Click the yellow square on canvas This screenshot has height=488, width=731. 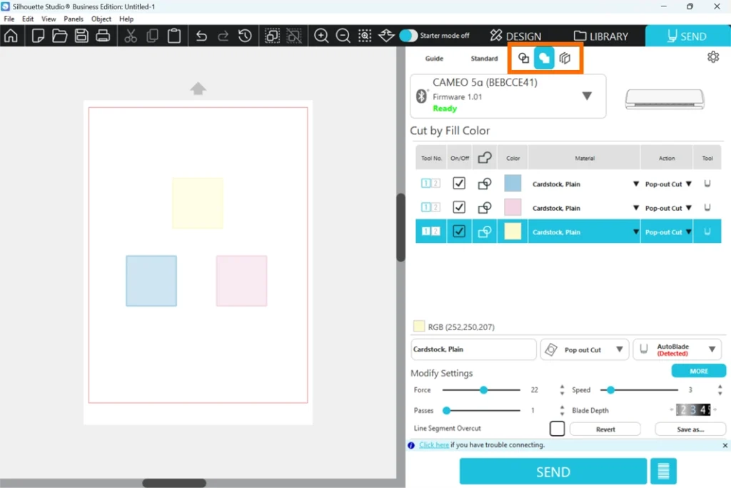(198, 203)
